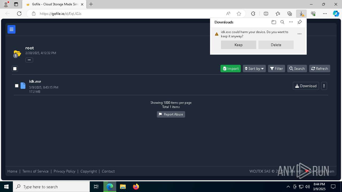Open the blue hamburger menu

click(11, 29)
